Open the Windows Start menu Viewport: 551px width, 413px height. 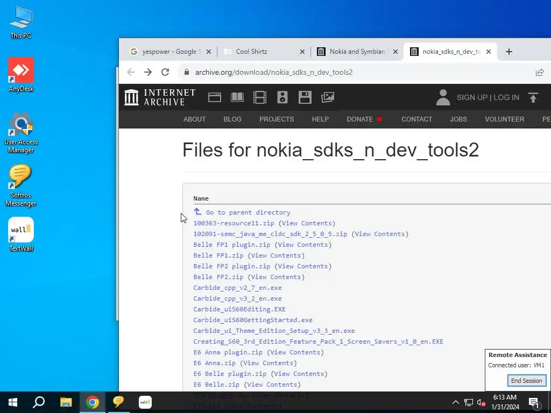coord(13,402)
